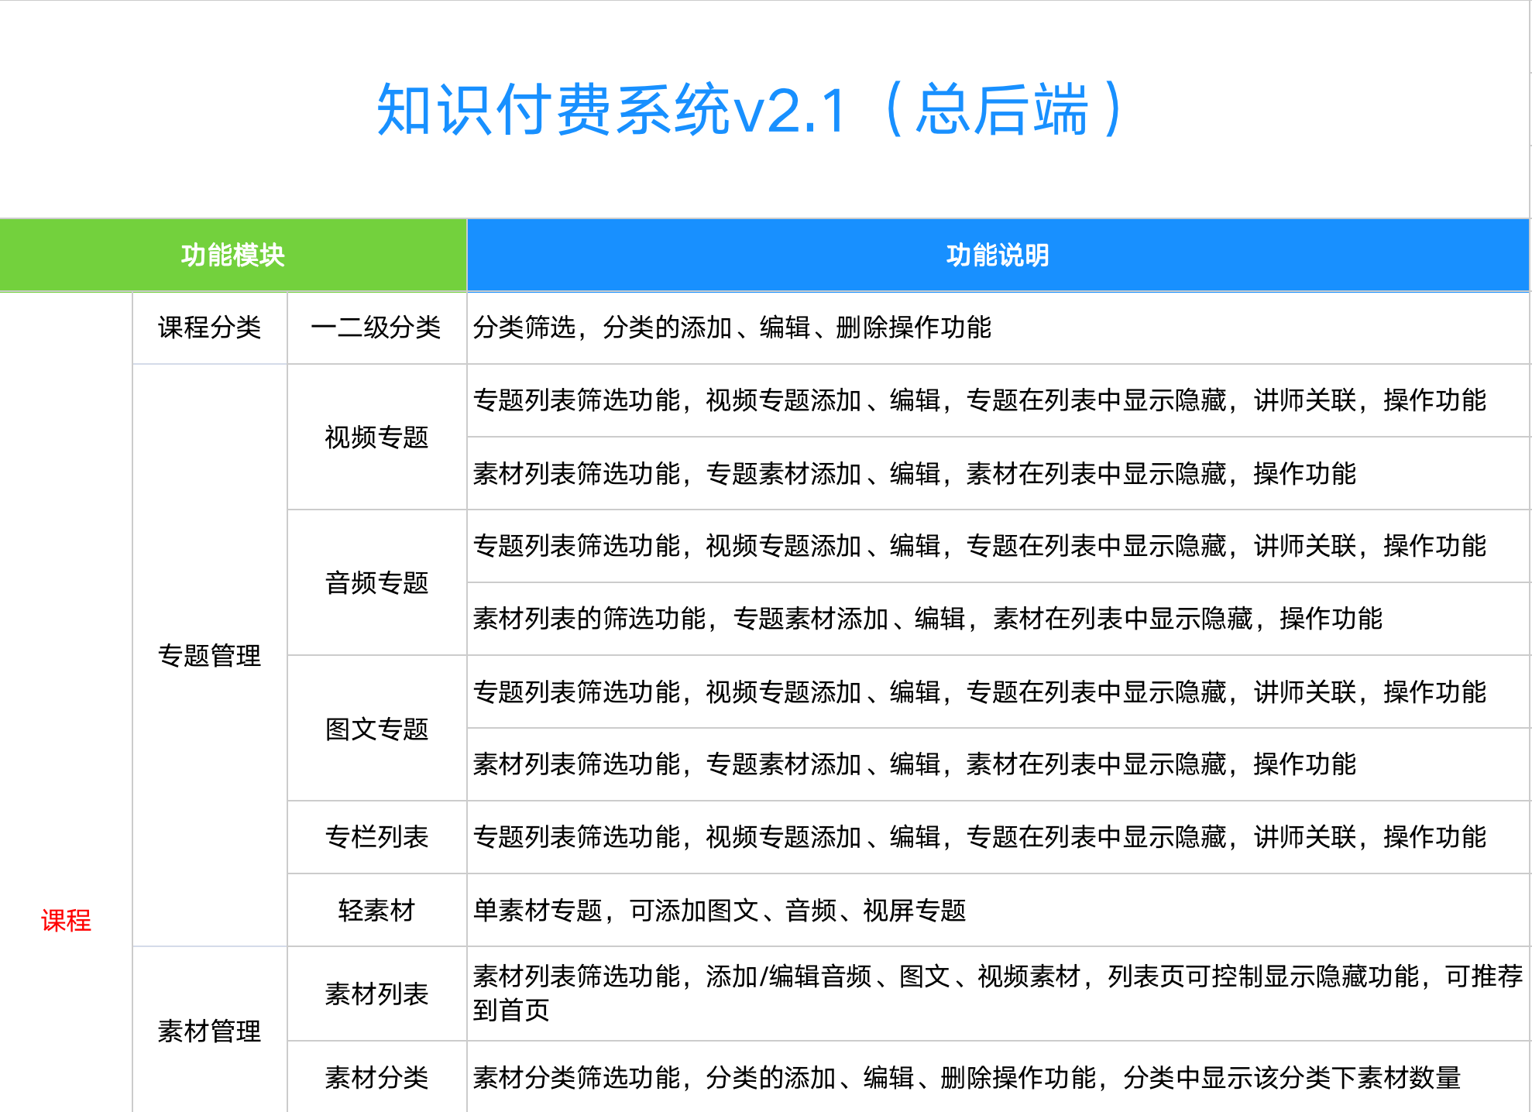Viewport: 1532px width, 1112px height.
Task: Click the 图文专题 cell
Action: 376,729
